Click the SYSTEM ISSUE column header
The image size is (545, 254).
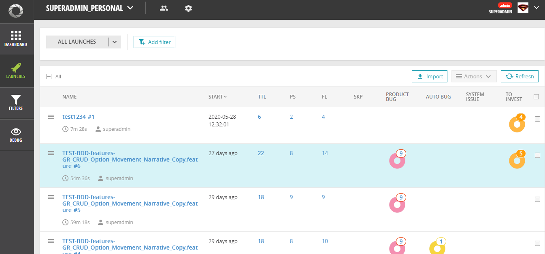475,97
